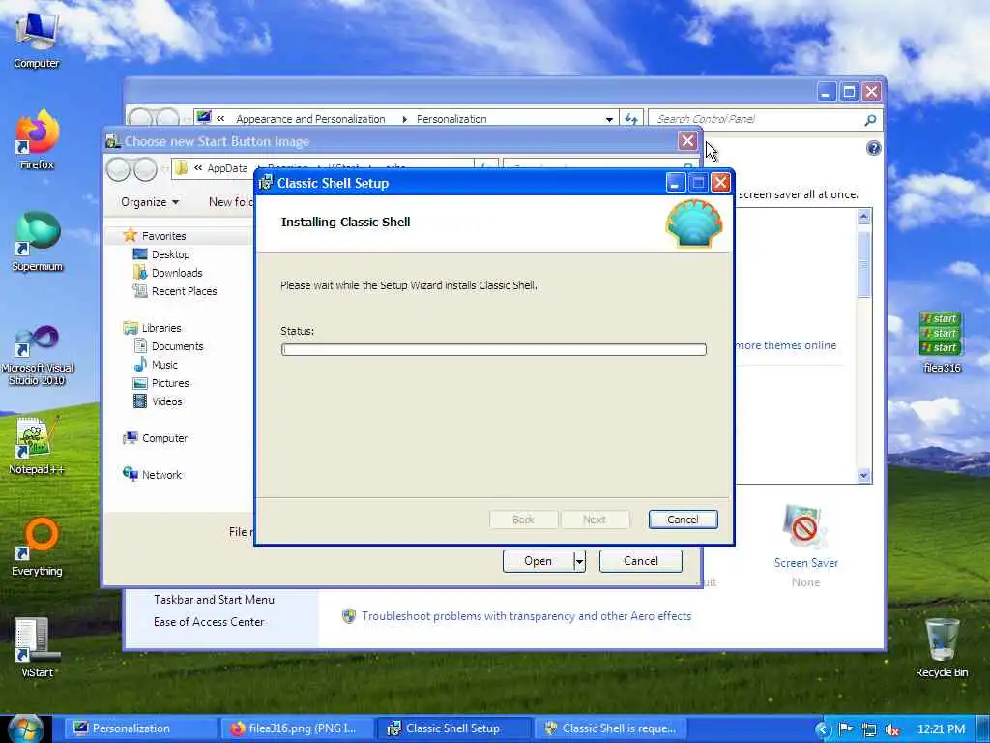Open Ease of Access Center link

[209, 622]
